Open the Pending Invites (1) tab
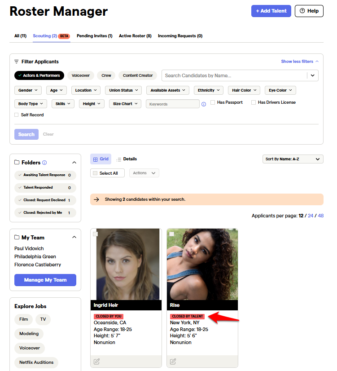The height and width of the screenshot is (371, 337). pyautogui.click(x=95, y=36)
